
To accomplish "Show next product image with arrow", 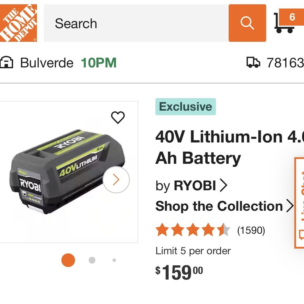I will (x=116, y=180).
